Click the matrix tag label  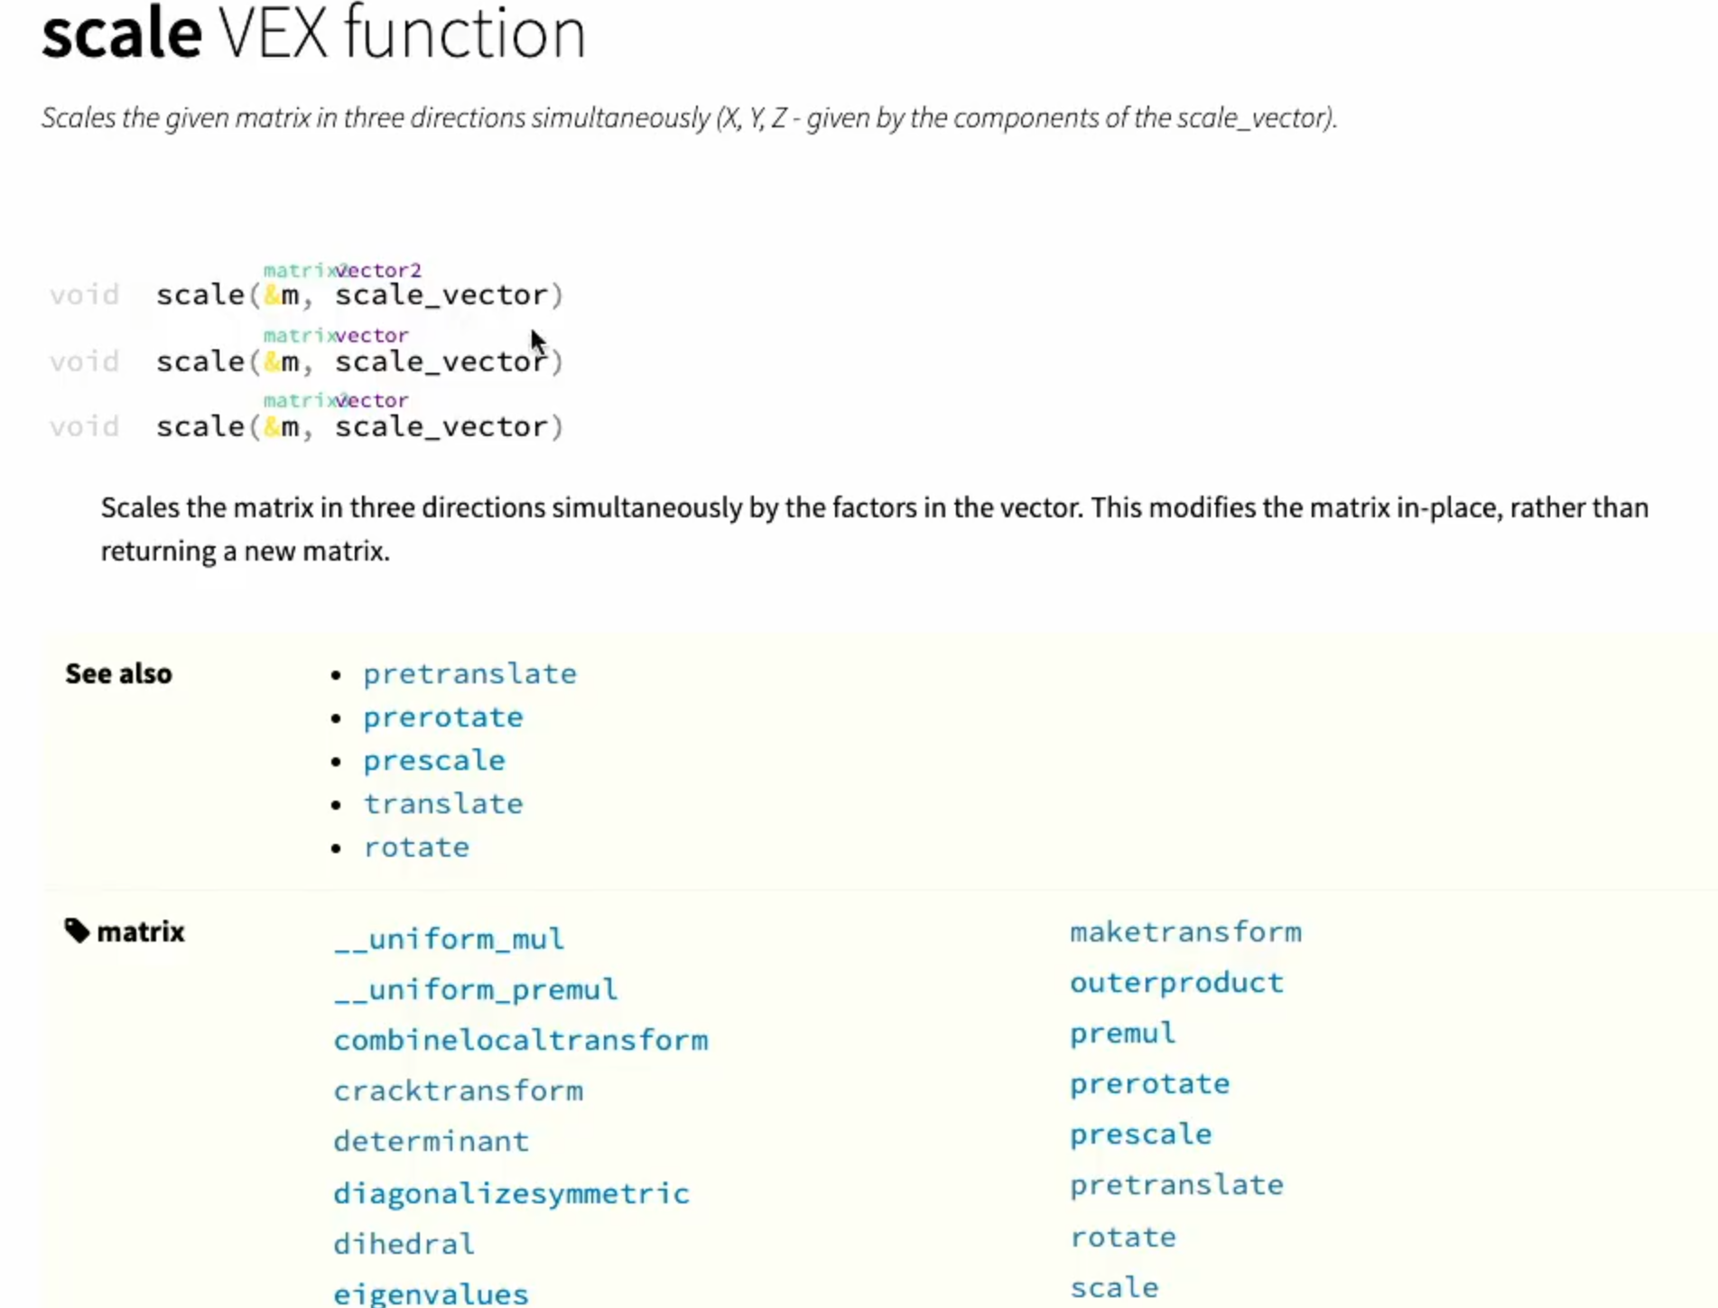140,932
